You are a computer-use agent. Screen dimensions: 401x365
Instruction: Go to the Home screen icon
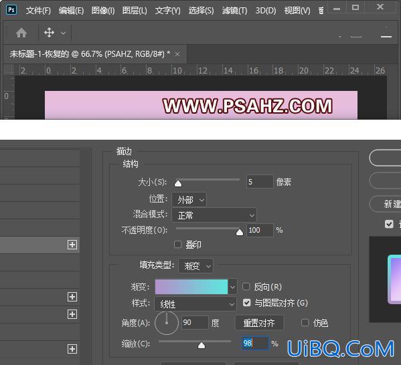click(21, 33)
